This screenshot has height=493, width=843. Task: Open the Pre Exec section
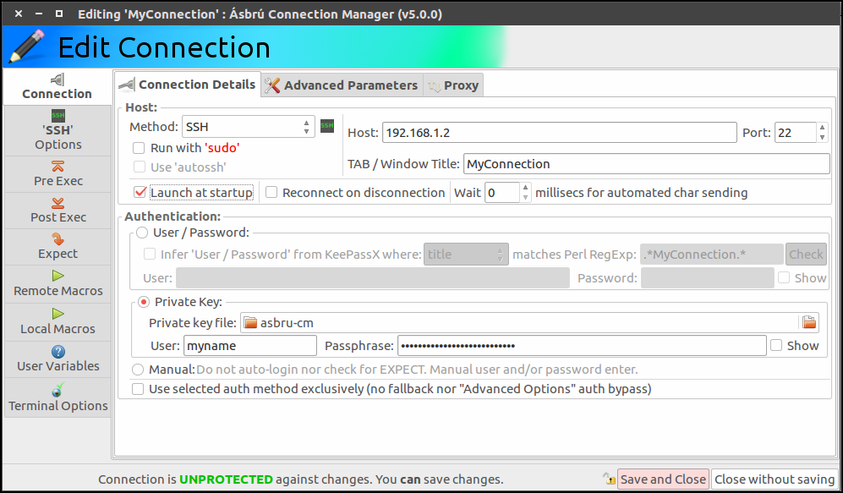pyautogui.click(x=58, y=174)
